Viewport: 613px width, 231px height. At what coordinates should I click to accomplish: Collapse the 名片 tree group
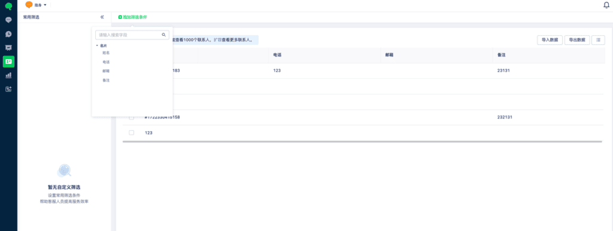tap(97, 45)
